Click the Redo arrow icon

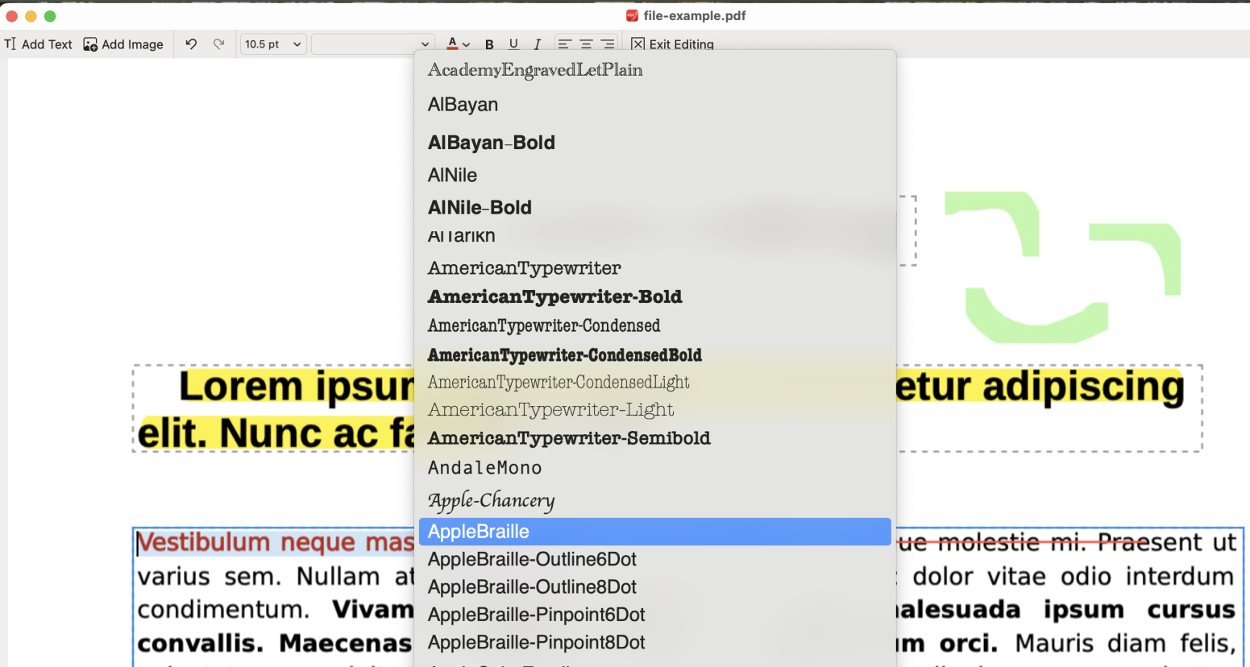coord(218,44)
